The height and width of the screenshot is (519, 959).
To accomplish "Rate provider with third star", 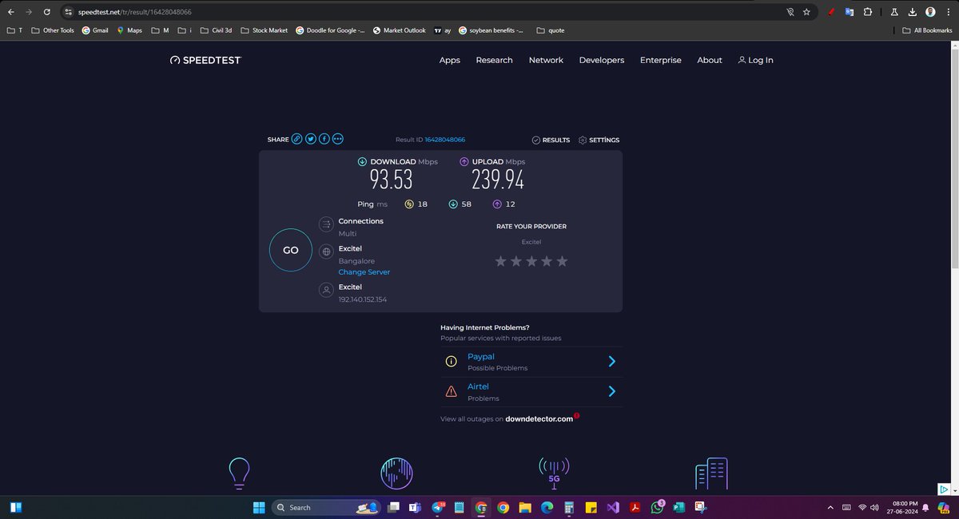I will coord(531,261).
